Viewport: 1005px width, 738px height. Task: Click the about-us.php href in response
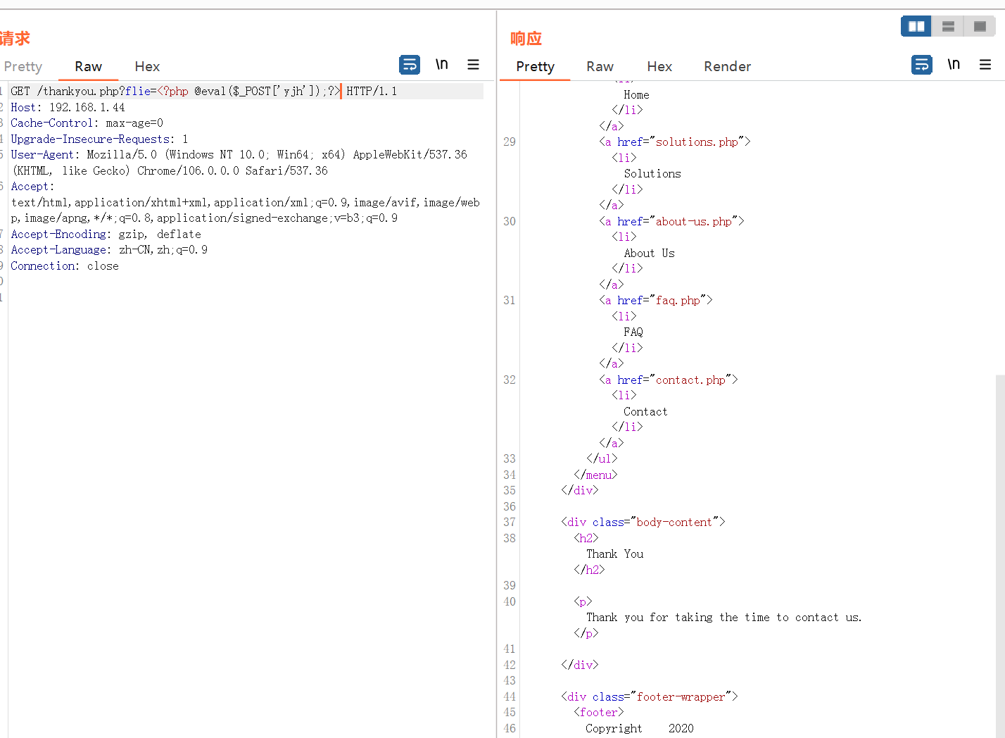click(693, 221)
